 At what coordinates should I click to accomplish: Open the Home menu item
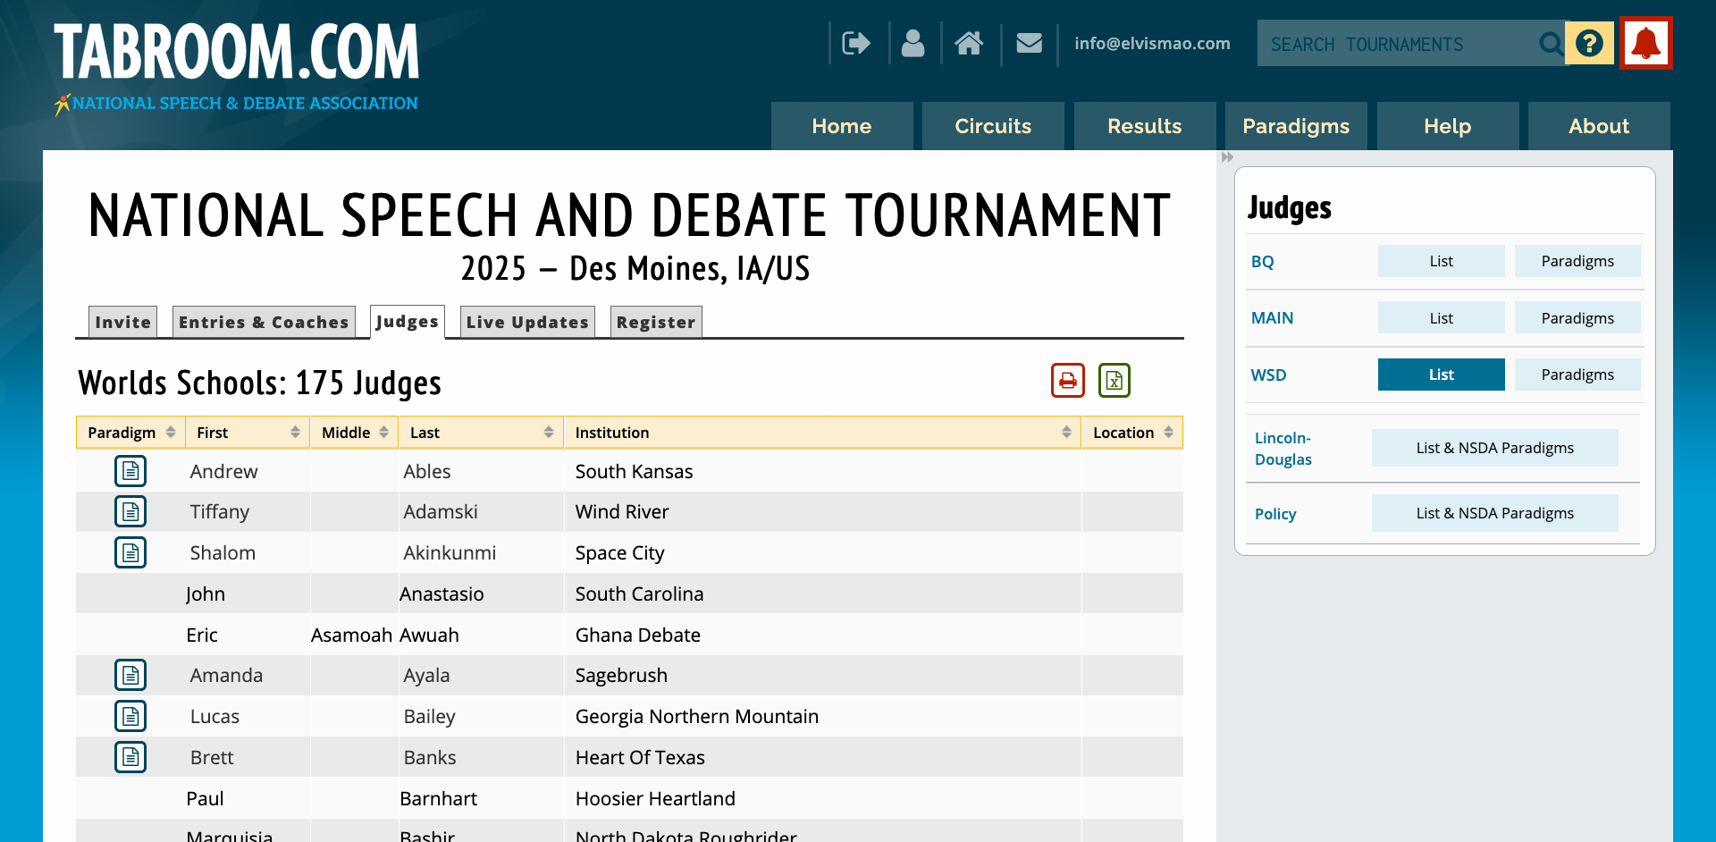[842, 126]
